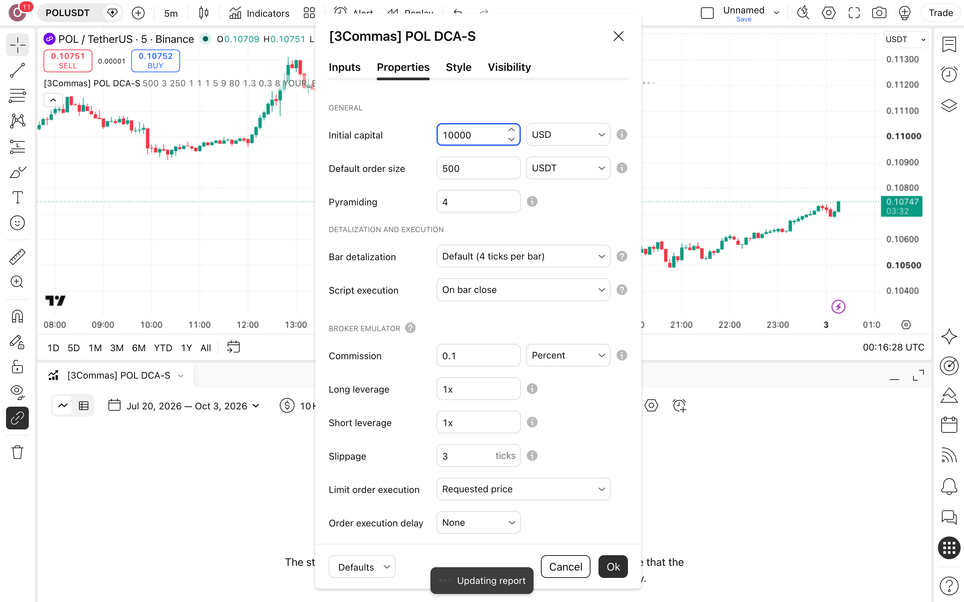
Task: Click the Slippage ticks input field
Action: tap(478, 456)
